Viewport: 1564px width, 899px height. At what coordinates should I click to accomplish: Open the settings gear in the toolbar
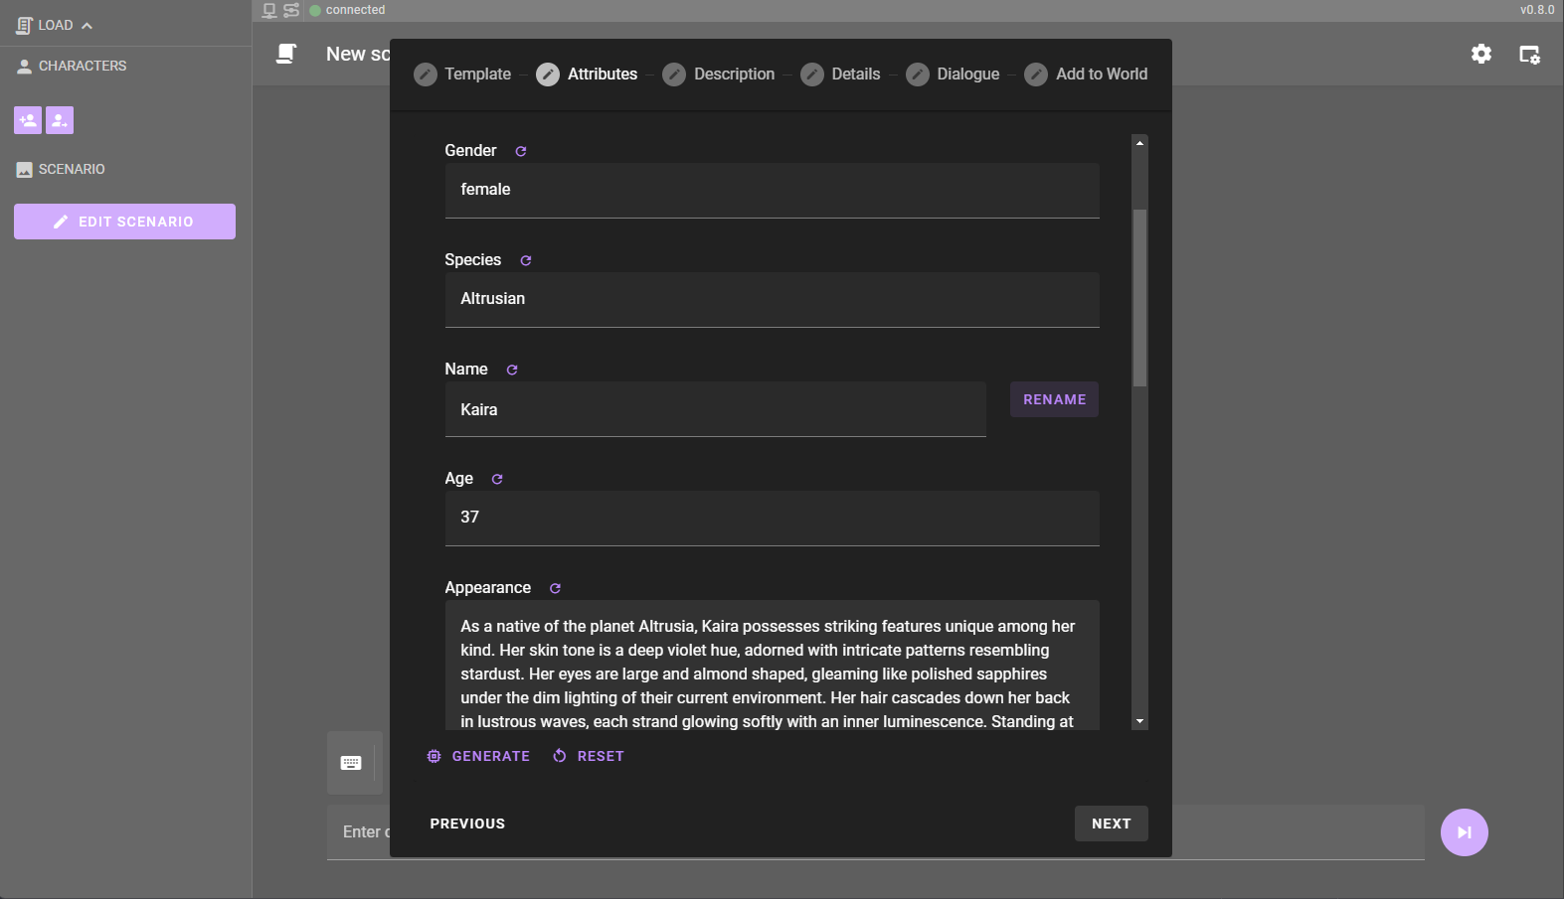[1481, 55]
